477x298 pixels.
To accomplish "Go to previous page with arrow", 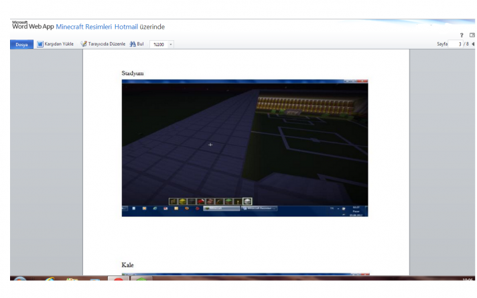I will [x=473, y=44].
